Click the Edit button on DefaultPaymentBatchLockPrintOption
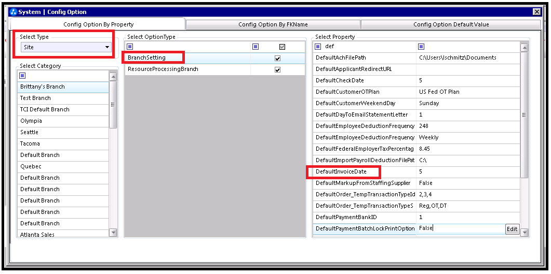Viewport: 551px width, 274px height. (512, 229)
